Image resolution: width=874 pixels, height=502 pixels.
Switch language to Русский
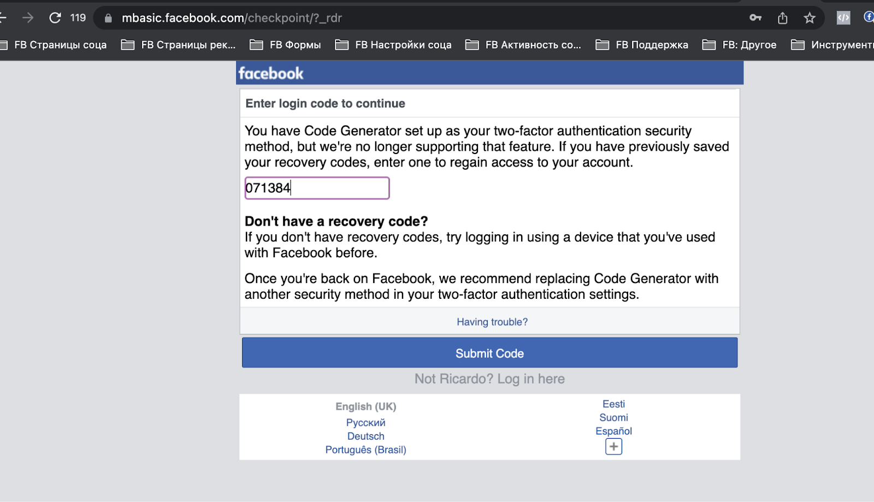365,423
